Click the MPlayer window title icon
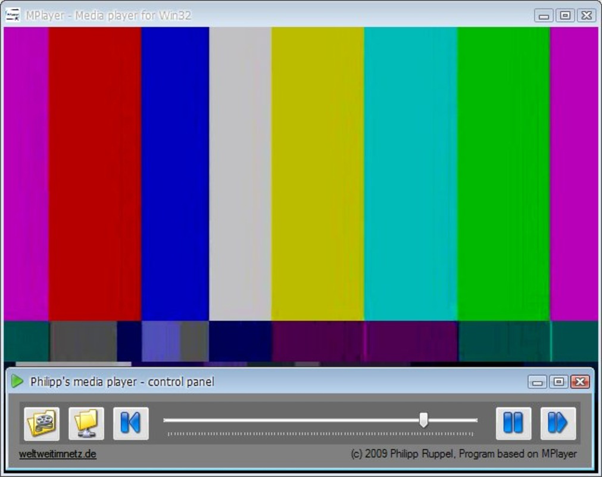 [x=13, y=16]
